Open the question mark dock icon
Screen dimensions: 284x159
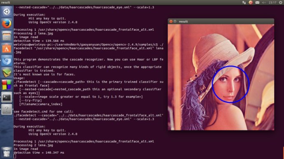coord(7,109)
